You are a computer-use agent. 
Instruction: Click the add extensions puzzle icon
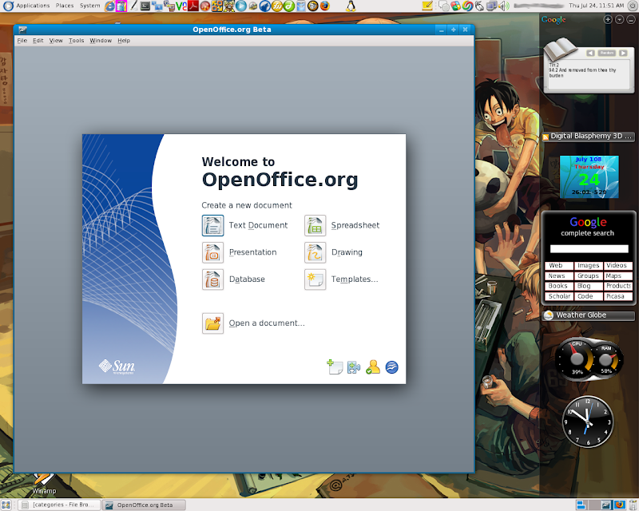pyautogui.click(x=354, y=367)
